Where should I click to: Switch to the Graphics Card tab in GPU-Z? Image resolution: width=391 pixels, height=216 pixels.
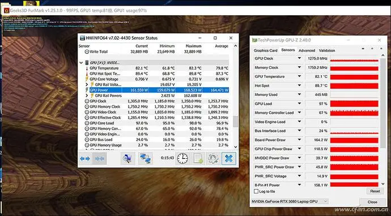click(265, 50)
